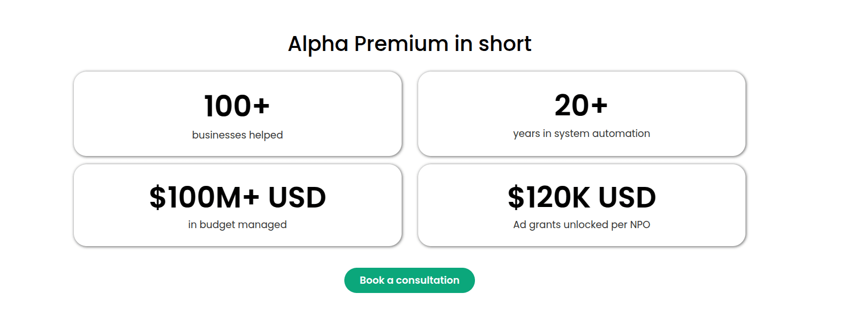Click the green consultation button label
The image size is (842, 328).
(409, 280)
